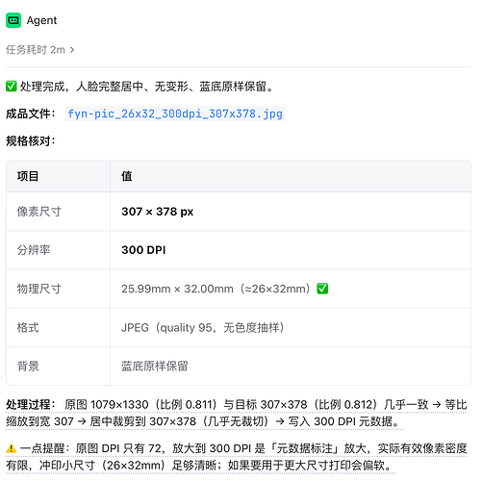This screenshot has height=481, width=483.
Task: Click the Agent name label
Action: pyautogui.click(x=41, y=20)
